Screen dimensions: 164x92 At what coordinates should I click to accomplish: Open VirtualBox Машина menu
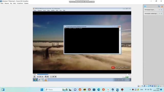tap(7, 3)
